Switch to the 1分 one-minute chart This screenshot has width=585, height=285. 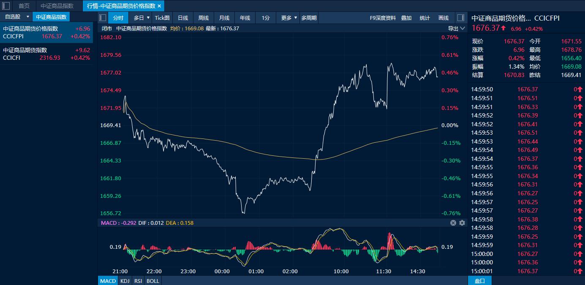coord(266,18)
